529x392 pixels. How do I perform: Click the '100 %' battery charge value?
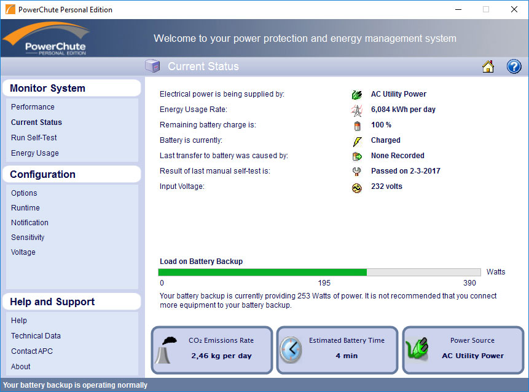pyautogui.click(x=381, y=125)
